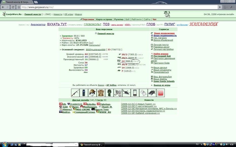
Task: Open Личная почта link
Action: point(161,45)
